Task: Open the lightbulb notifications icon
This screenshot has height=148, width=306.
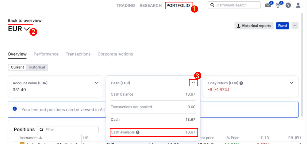Action: pos(278,5)
